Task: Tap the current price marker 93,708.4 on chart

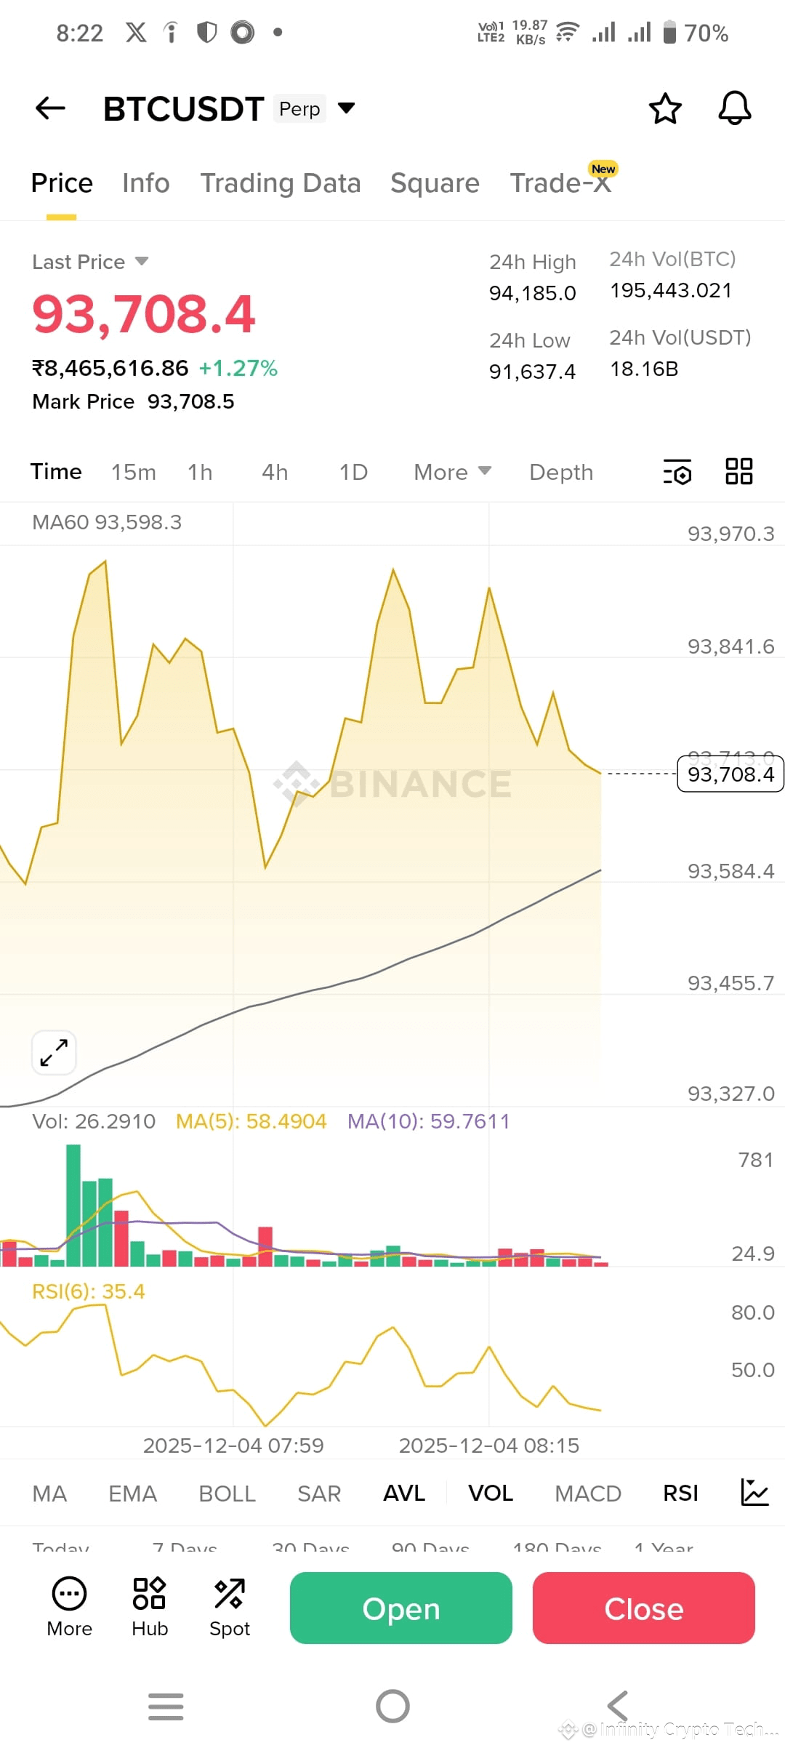Action: tap(730, 774)
